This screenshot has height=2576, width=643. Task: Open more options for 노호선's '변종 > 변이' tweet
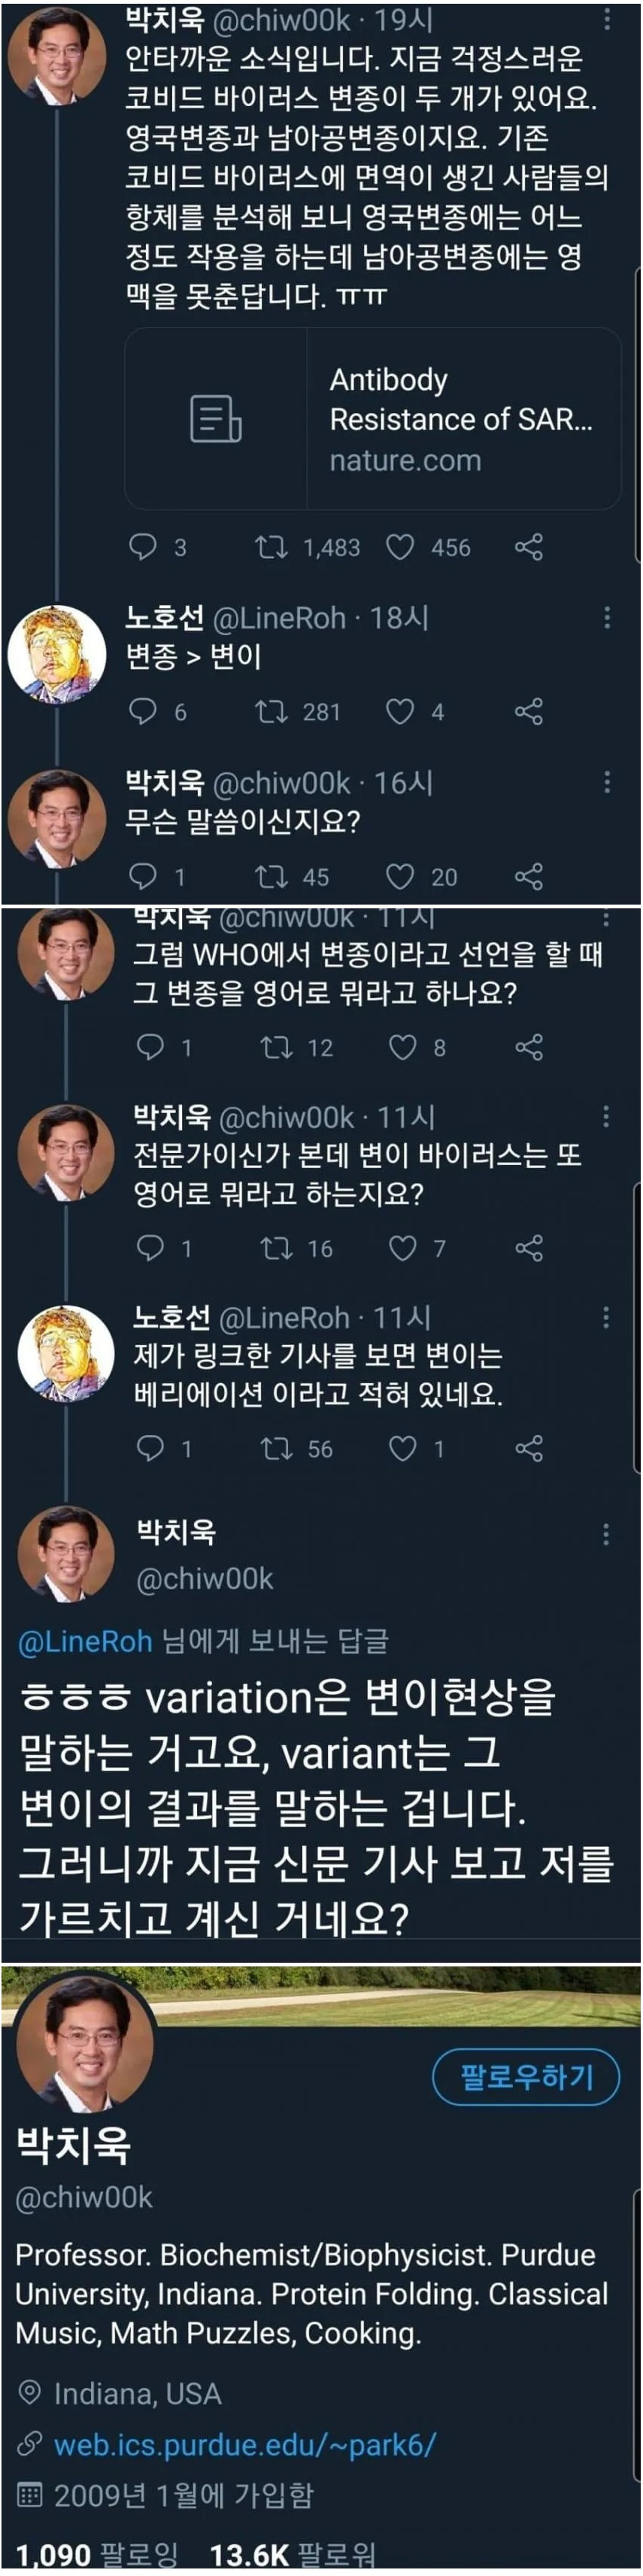(607, 618)
